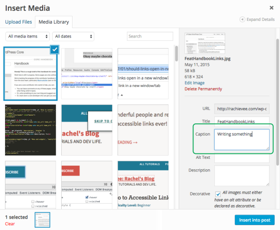Click the Description text area

pyautogui.click(x=242, y=176)
